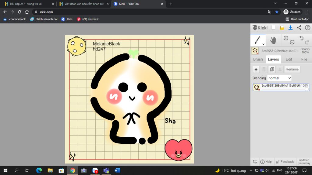
Task: Switch to the File tab
Action: [x=304, y=59]
